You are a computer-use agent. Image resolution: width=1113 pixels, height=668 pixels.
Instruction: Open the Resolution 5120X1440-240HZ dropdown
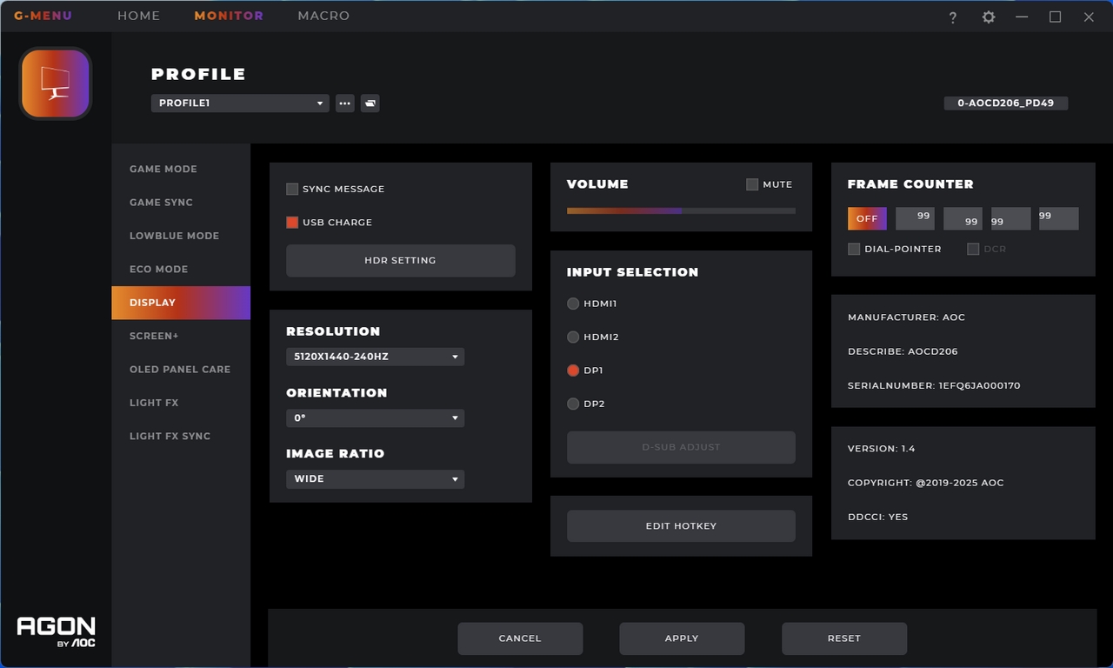[375, 357]
